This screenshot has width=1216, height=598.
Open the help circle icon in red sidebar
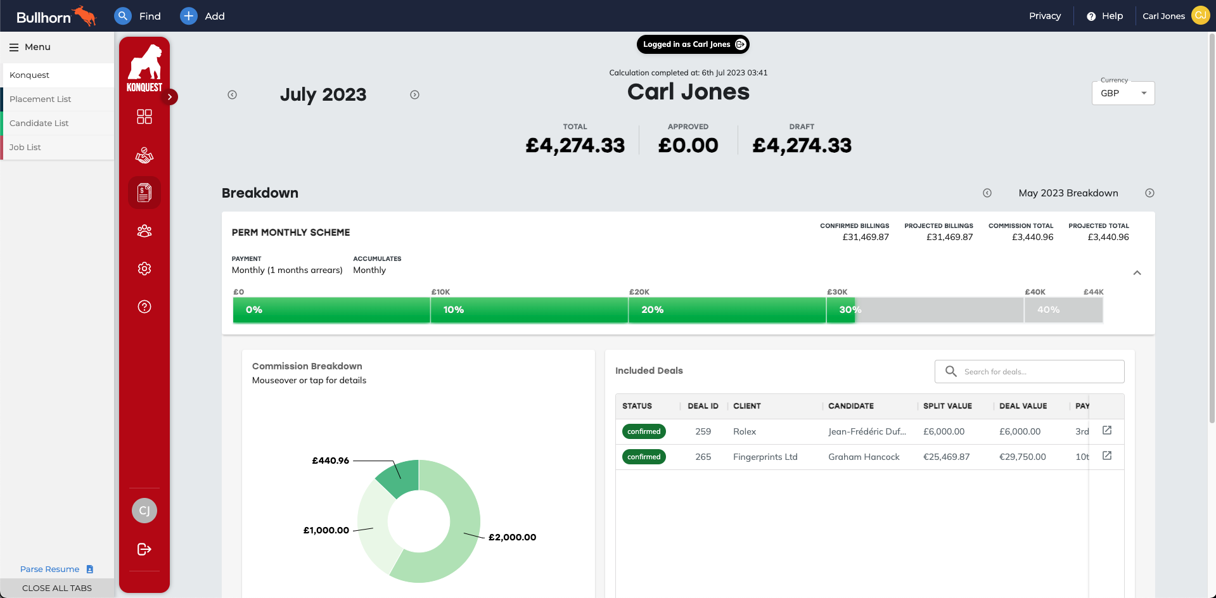(x=144, y=307)
